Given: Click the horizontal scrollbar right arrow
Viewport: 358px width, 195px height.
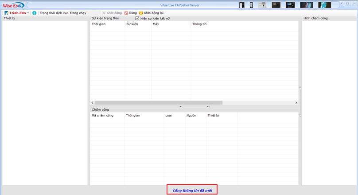Looking at the screenshot, I should (x=296, y=103).
